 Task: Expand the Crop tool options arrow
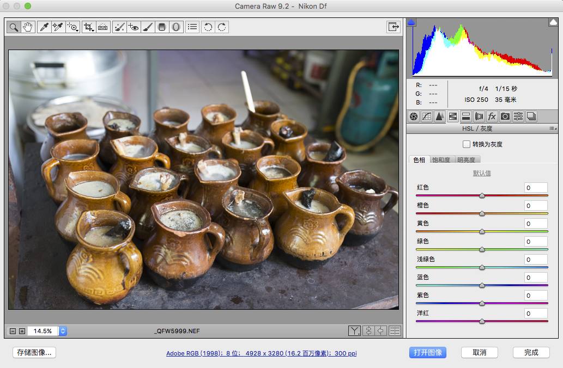pos(93,30)
